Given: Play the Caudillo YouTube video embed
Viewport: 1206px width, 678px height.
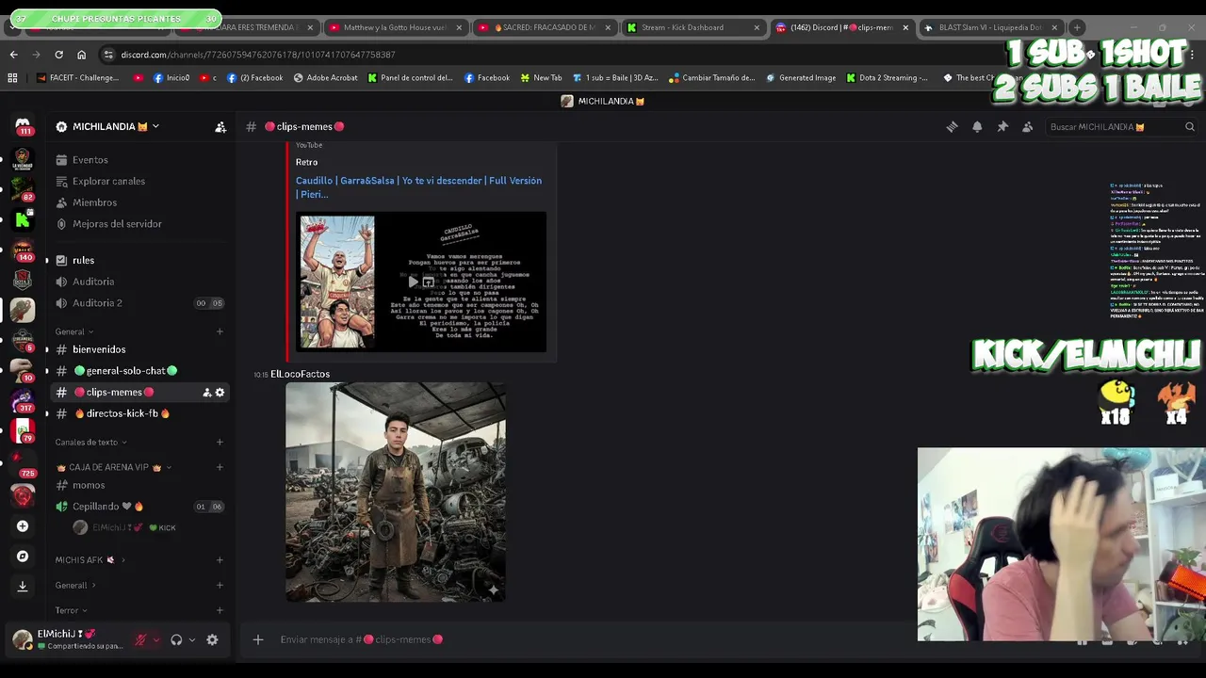Looking at the screenshot, I should [413, 282].
